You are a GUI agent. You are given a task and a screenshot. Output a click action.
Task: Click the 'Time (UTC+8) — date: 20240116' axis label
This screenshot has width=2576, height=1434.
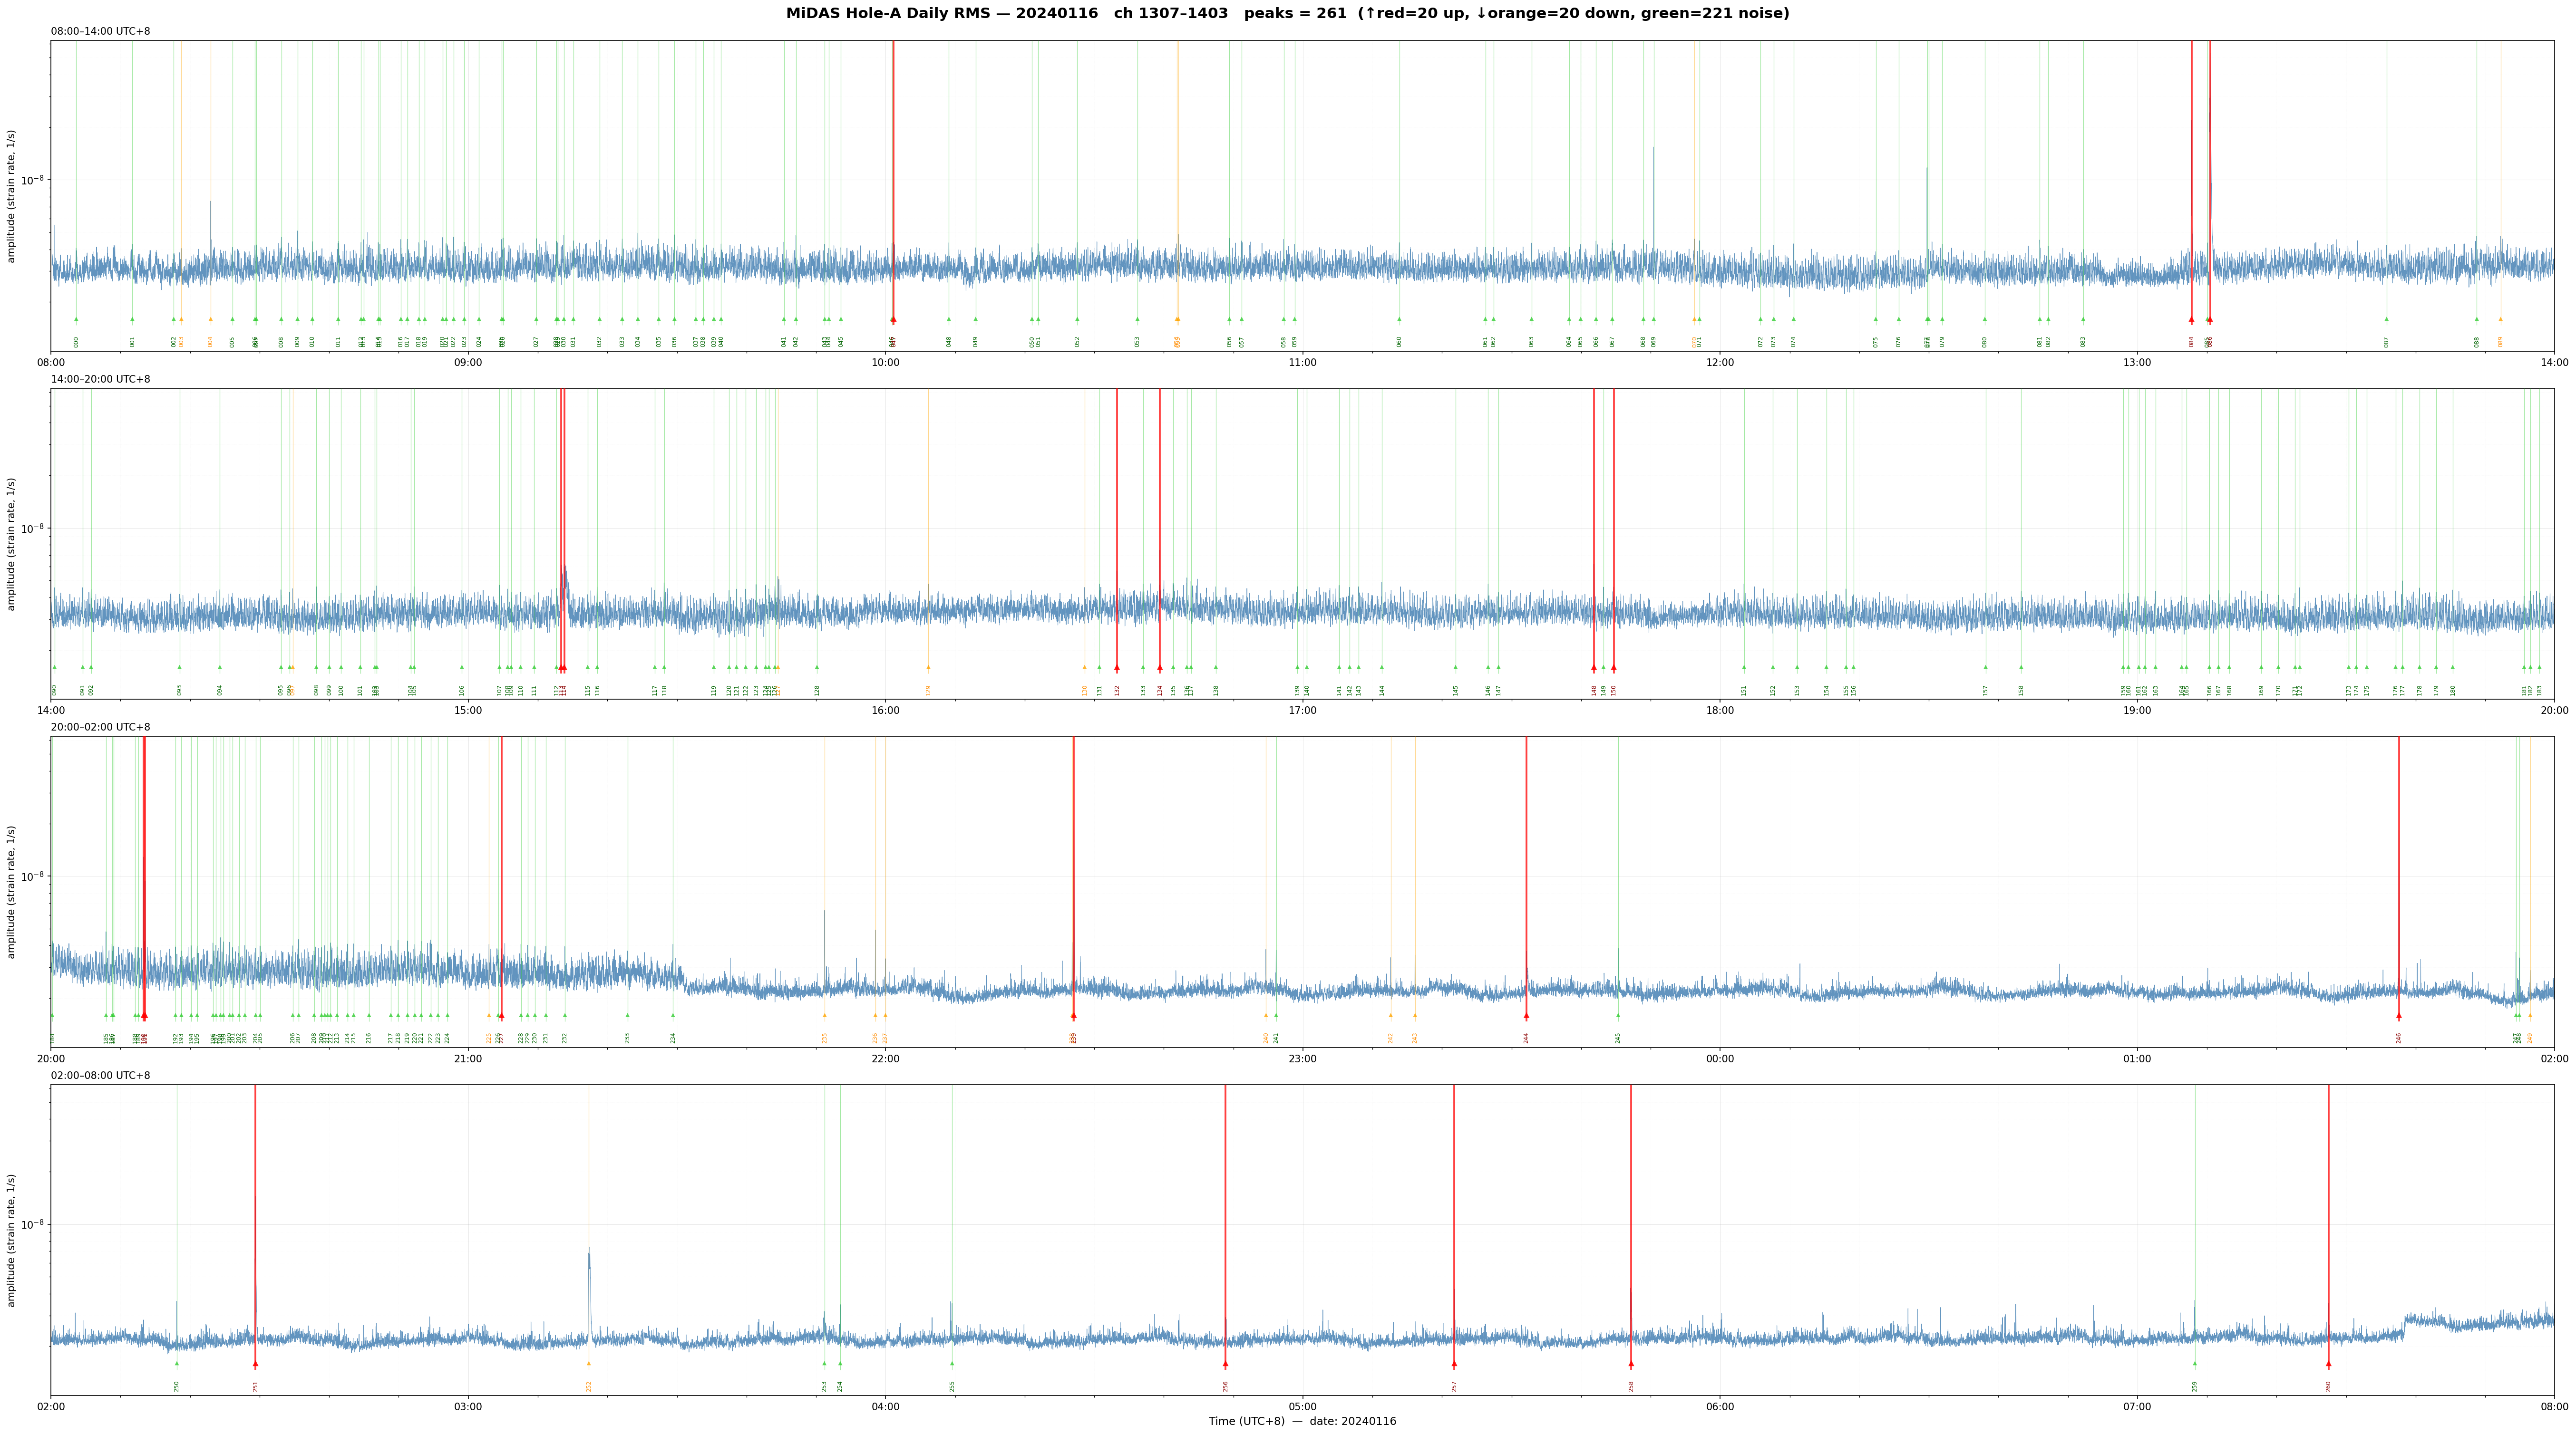(x=1302, y=1421)
